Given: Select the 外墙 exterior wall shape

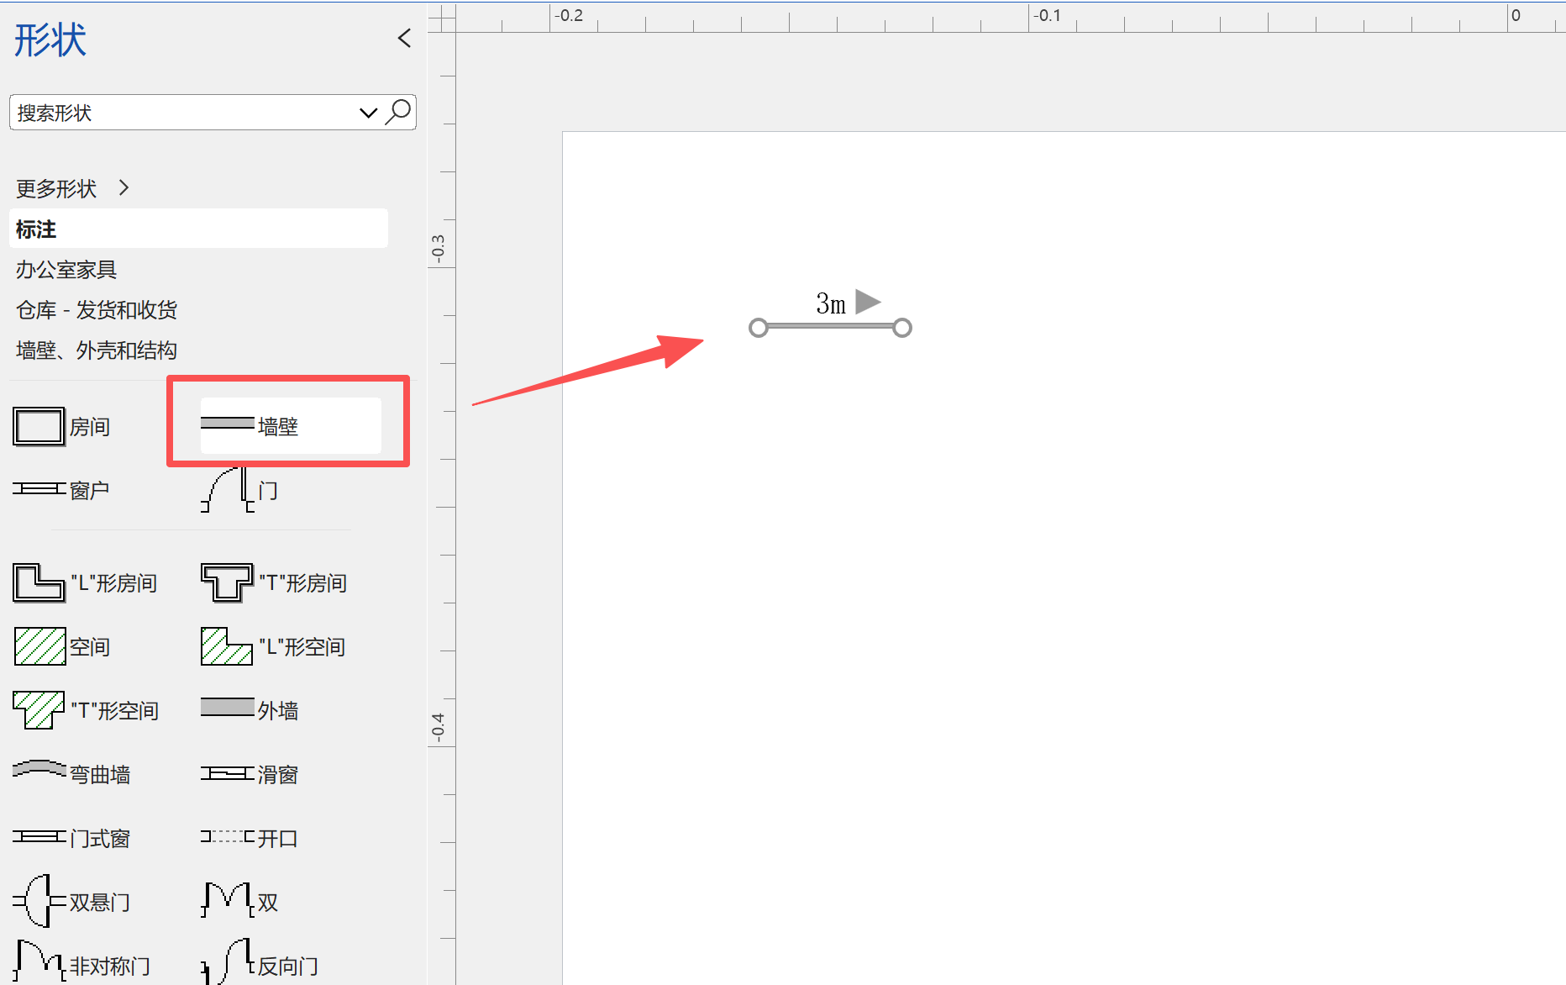Looking at the screenshot, I should (x=250, y=710).
